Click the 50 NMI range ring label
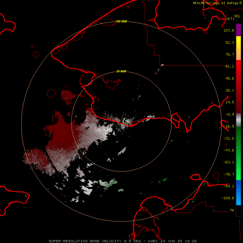Viewport: 243px width, 243px height. pyautogui.click(x=121, y=71)
